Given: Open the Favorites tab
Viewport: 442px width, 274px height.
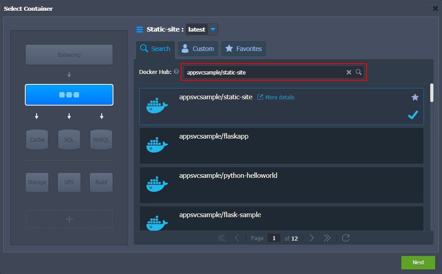Looking at the screenshot, I should coord(244,49).
